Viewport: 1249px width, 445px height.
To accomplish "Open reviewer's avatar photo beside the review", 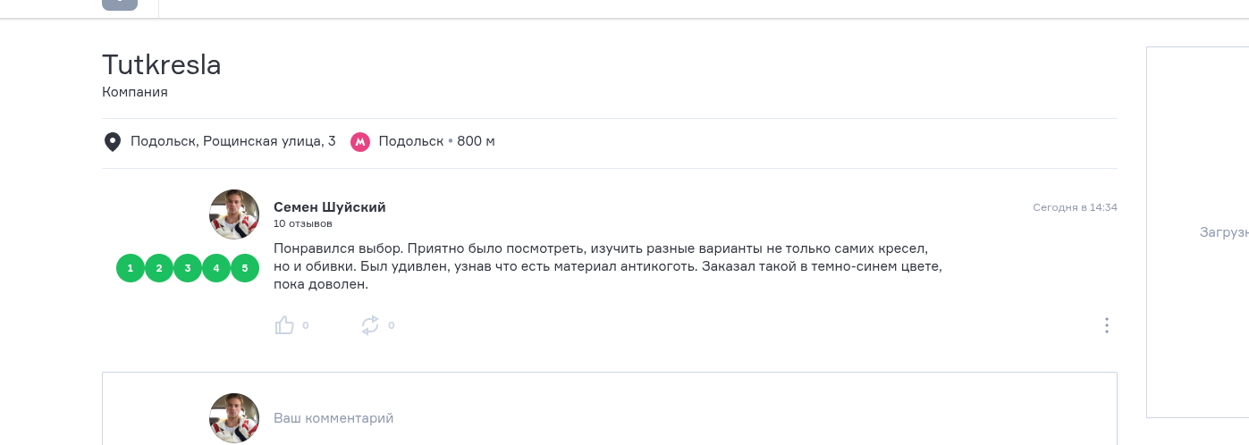I will coord(234,214).
